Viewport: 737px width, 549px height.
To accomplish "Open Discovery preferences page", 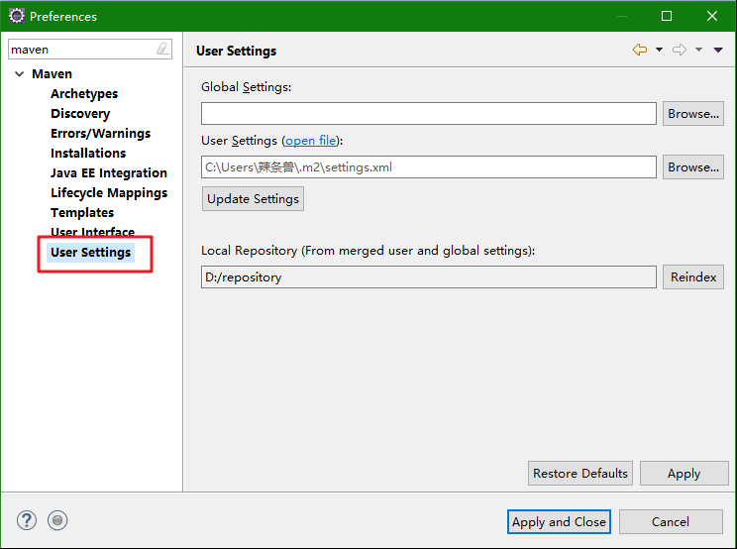I will tap(80, 113).
